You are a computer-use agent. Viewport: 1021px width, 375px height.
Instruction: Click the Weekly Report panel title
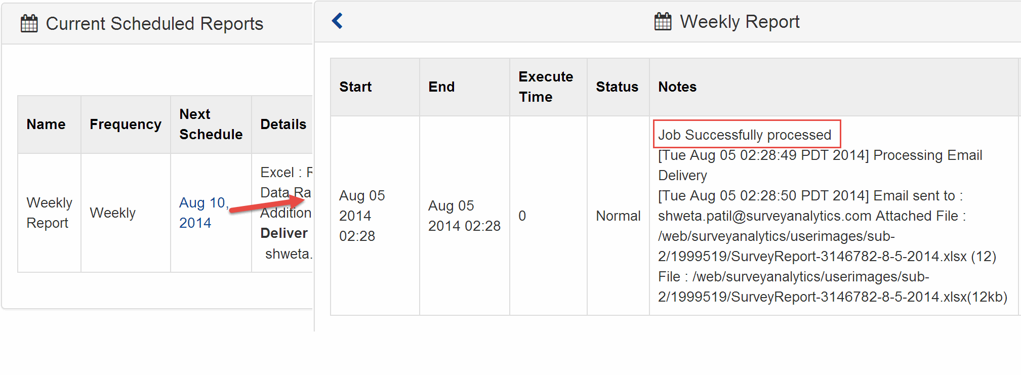740,22
